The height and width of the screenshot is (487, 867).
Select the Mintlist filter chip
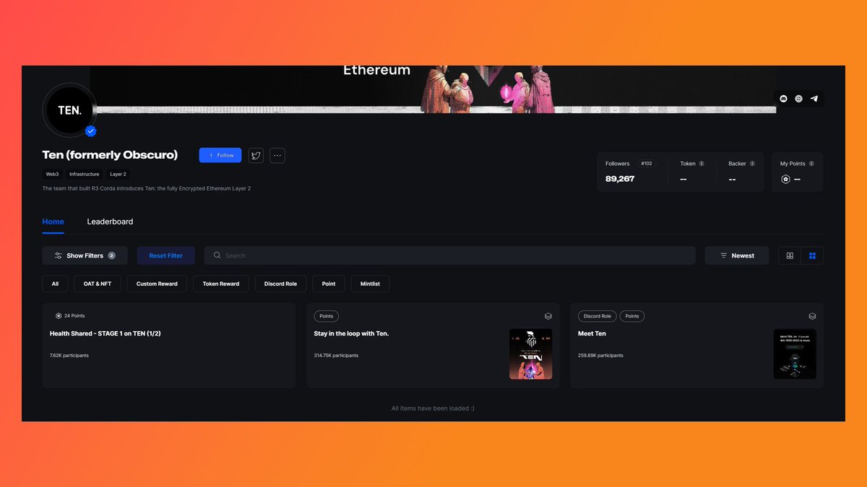tap(370, 284)
